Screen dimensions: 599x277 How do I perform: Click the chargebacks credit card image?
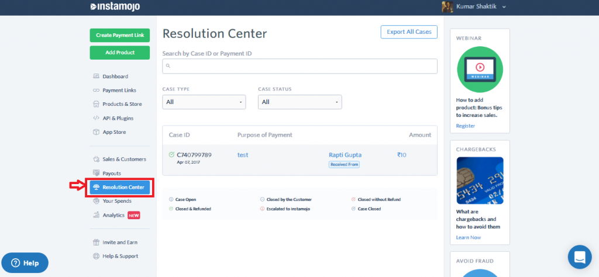point(480,181)
